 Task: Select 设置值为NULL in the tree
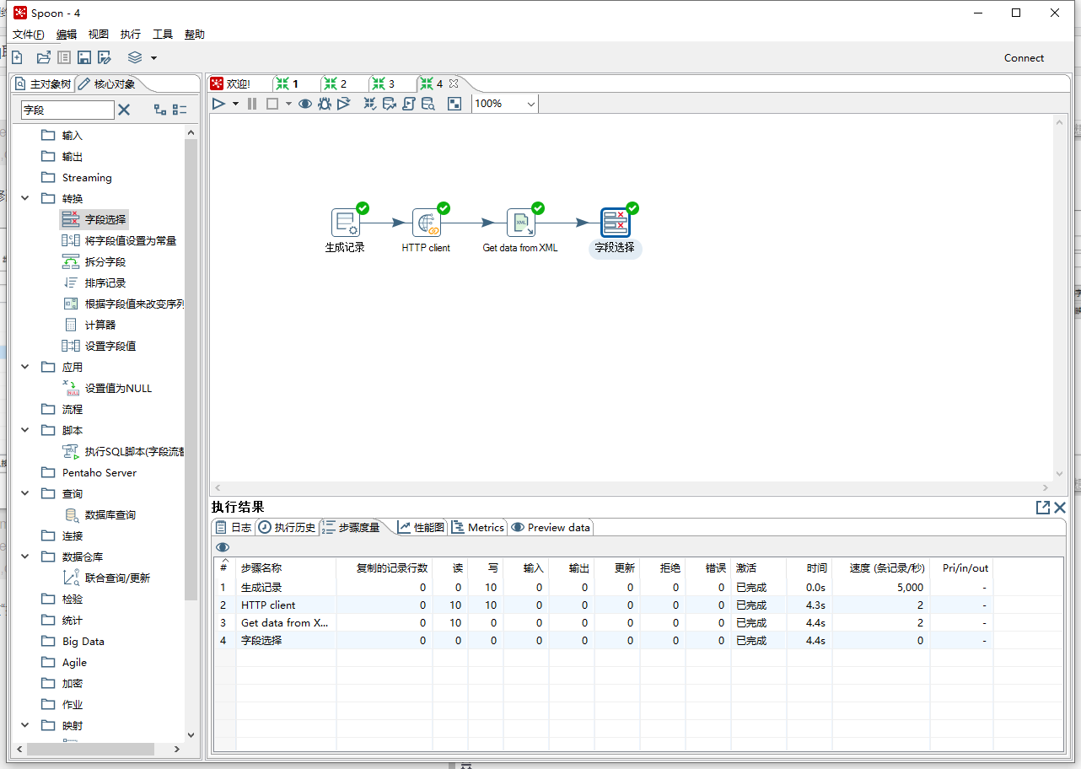(107, 389)
